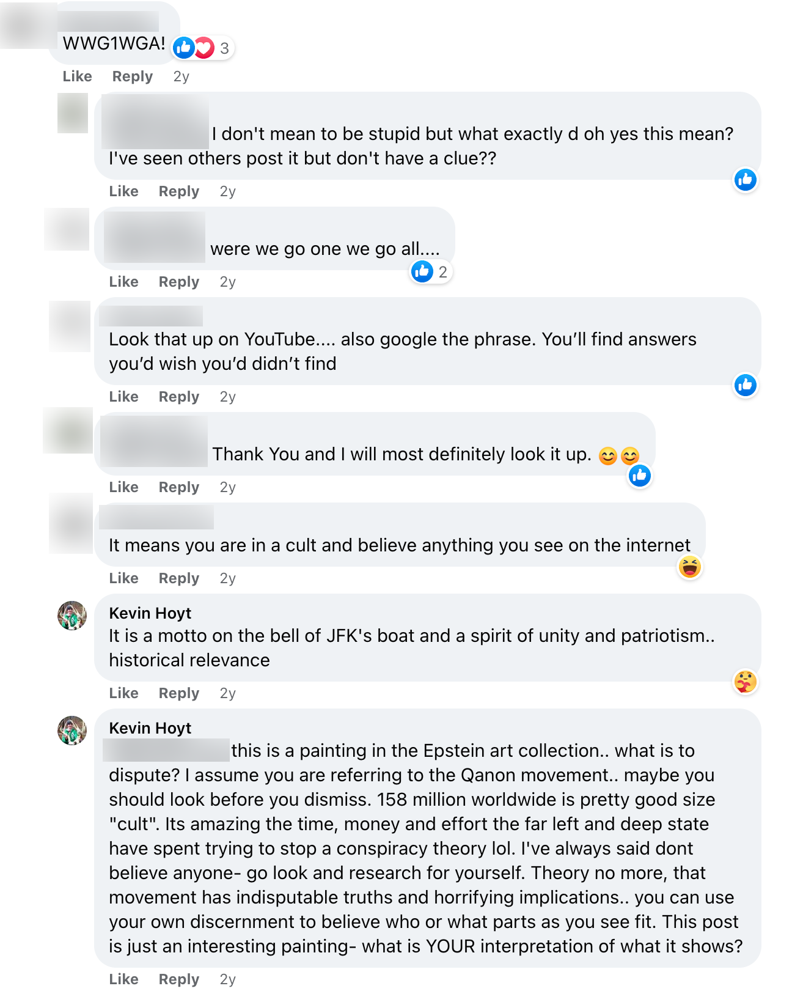Click Kevin Hoyt's name on Epstein painting comment
This screenshot has width=792, height=994.
150,728
